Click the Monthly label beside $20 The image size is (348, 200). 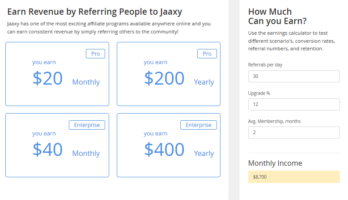[x=86, y=82]
